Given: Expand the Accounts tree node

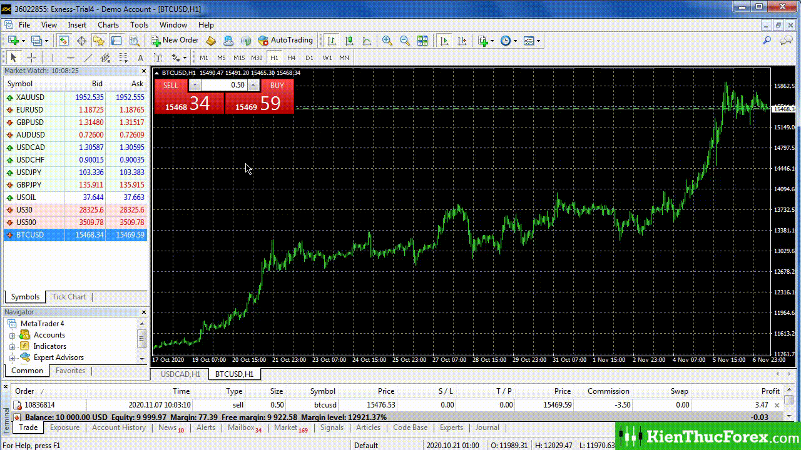Looking at the screenshot, I should (12, 336).
